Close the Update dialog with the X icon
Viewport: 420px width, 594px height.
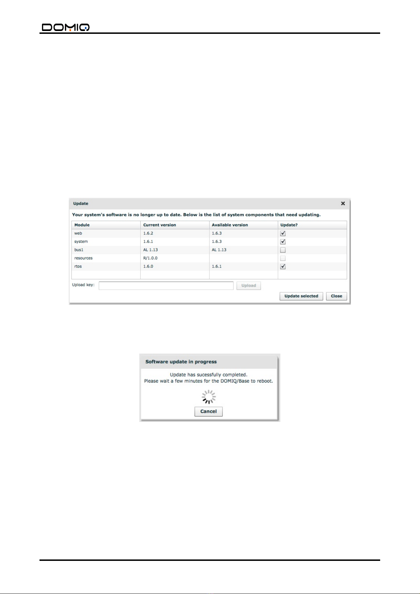coord(343,203)
